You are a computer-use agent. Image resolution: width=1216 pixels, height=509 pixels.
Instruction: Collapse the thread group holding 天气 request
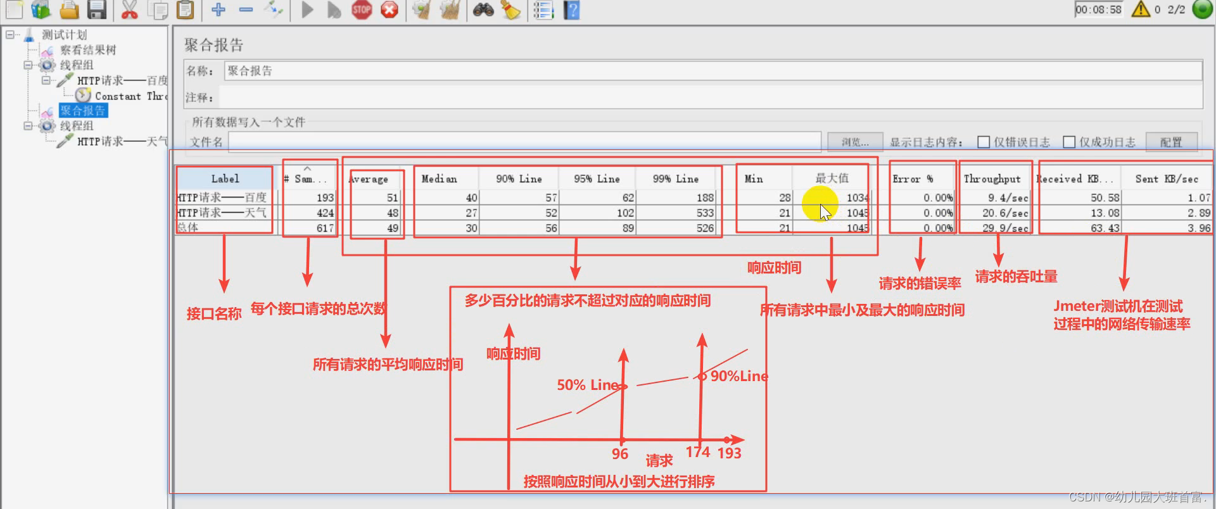point(28,125)
